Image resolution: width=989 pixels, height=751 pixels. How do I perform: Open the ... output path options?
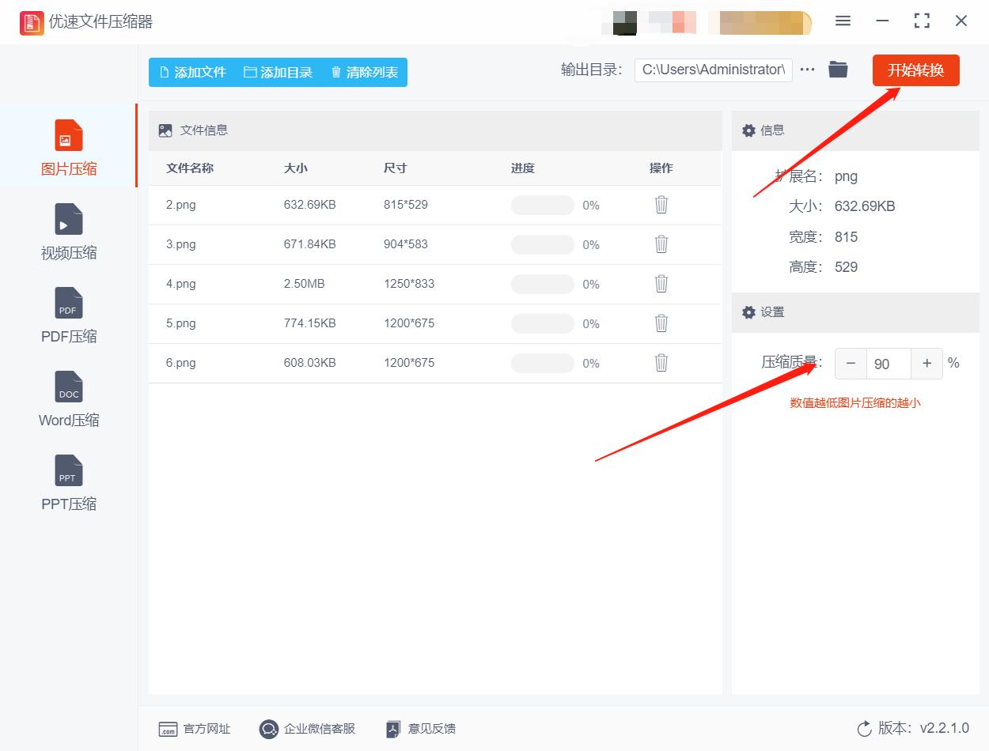tap(807, 70)
